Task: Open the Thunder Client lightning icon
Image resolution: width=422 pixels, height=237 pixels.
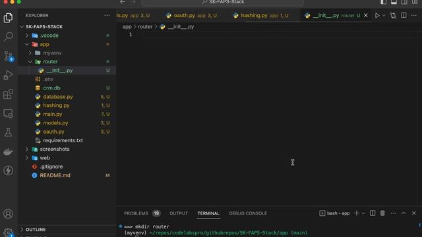Action: point(8,171)
